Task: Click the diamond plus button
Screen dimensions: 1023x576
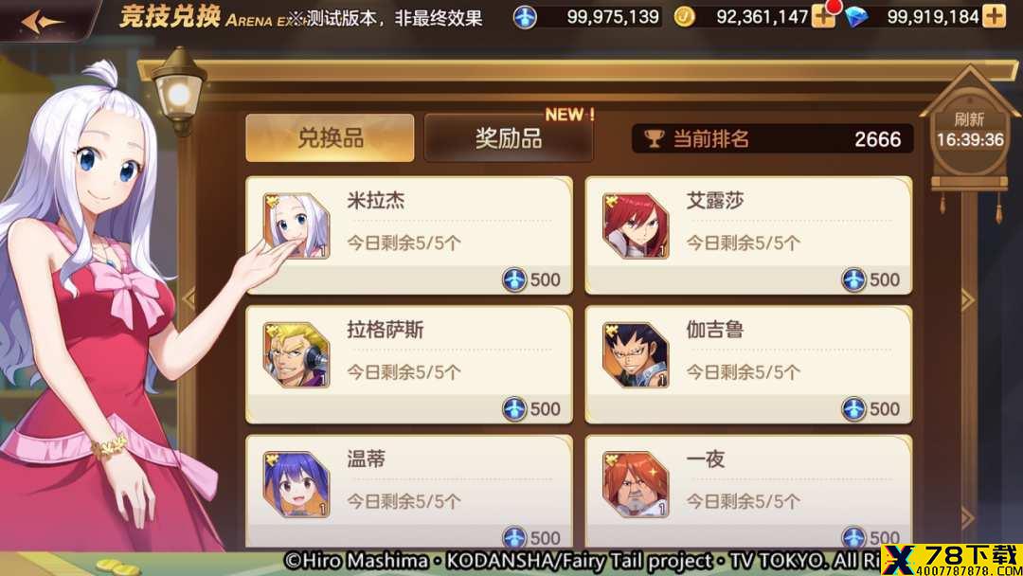Action: [x=995, y=16]
